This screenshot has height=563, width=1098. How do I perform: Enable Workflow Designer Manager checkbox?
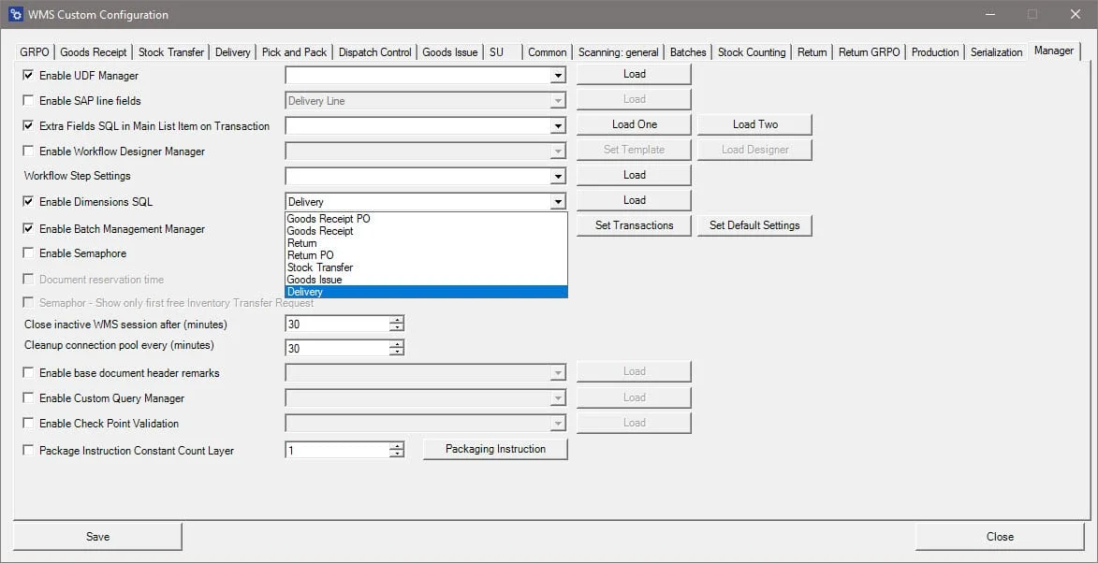29,152
